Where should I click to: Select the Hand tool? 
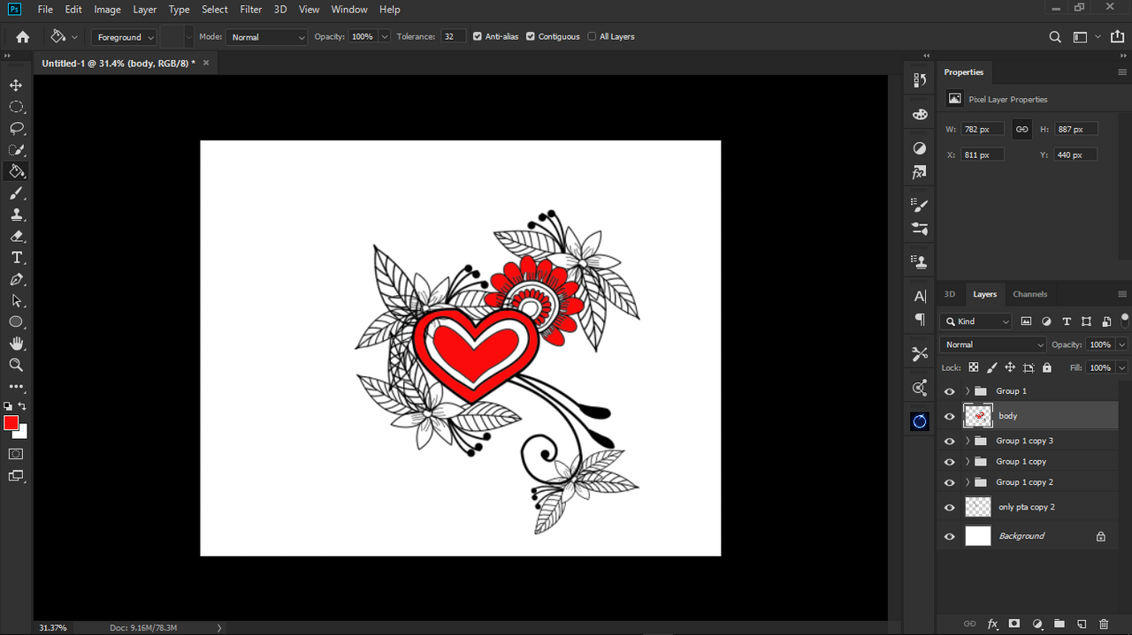tap(16, 344)
